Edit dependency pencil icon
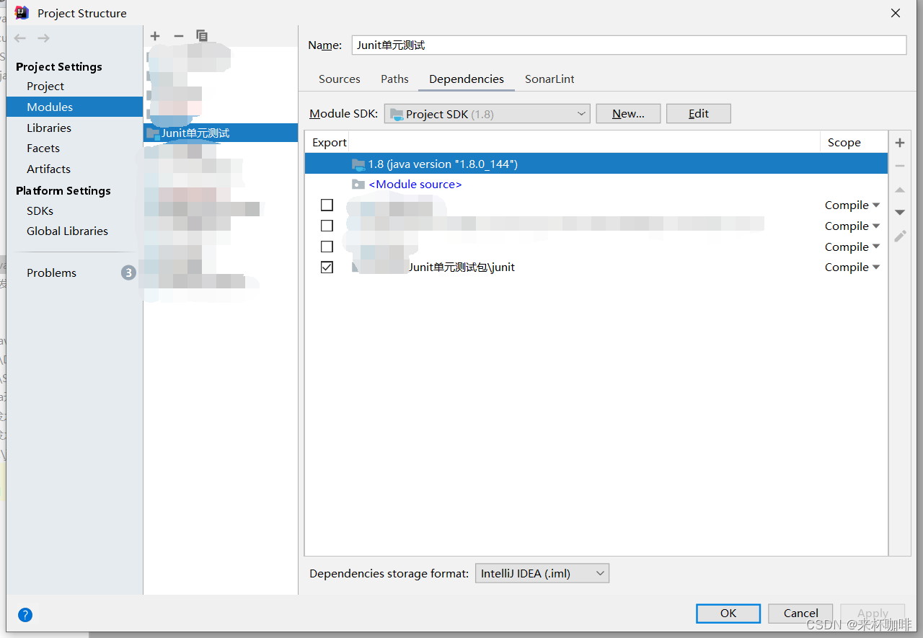This screenshot has height=638, width=923. [x=900, y=236]
